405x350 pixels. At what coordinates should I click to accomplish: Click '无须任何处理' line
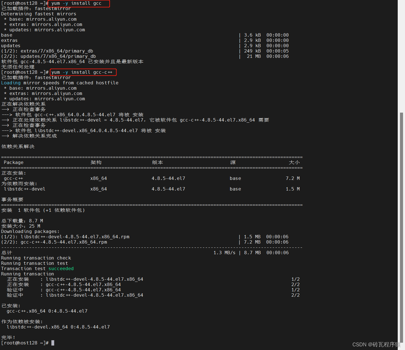point(18,67)
